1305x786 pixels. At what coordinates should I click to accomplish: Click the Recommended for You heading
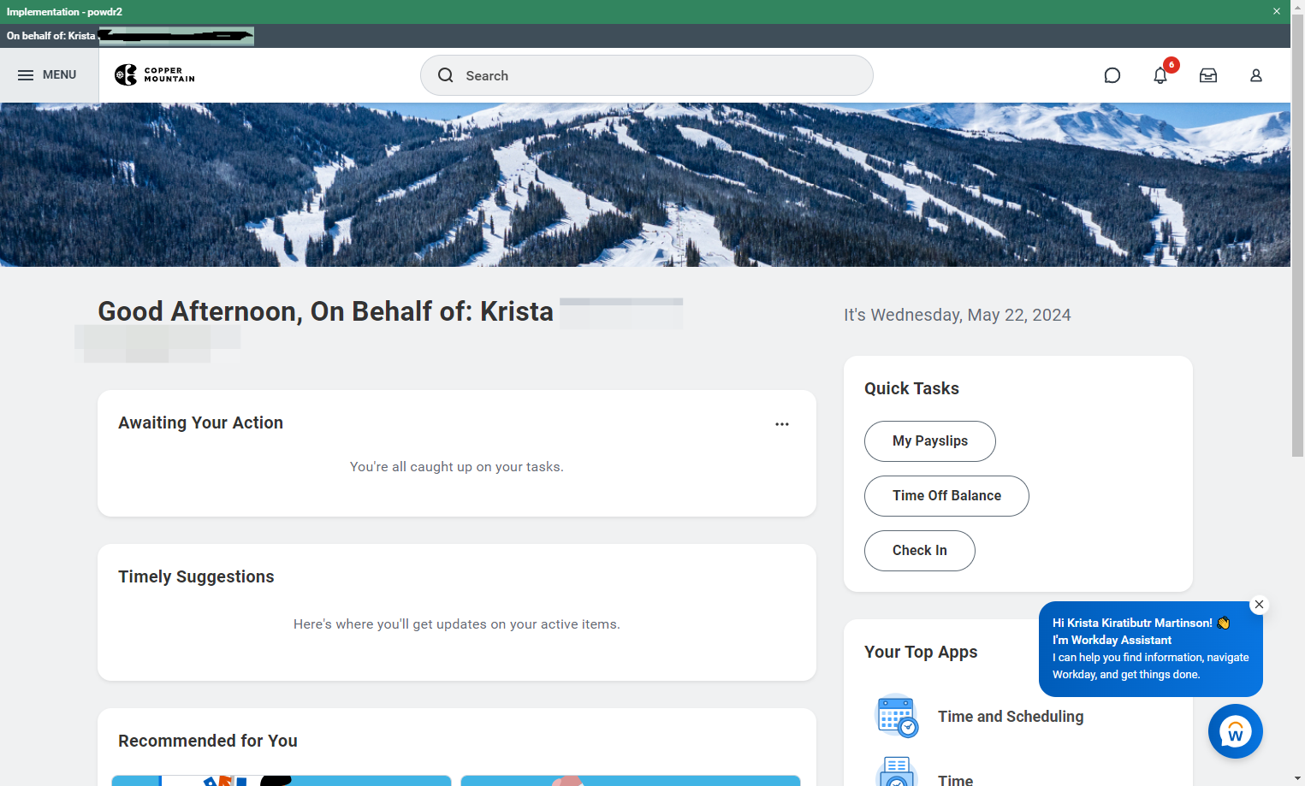click(x=208, y=741)
